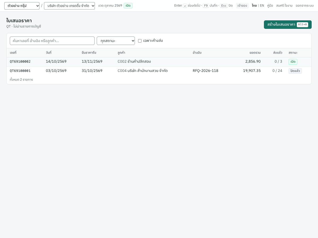
Task: Click reference RFQ-2026-118
Action: [x=205, y=71]
